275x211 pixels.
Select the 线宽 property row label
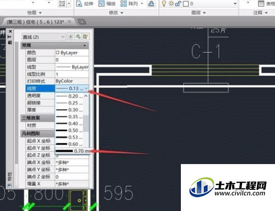(x=40, y=89)
